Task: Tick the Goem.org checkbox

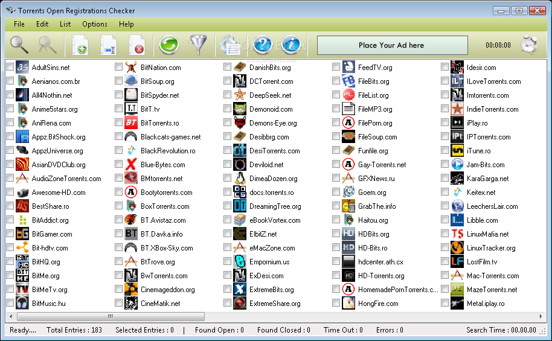Action: click(336, 192)
